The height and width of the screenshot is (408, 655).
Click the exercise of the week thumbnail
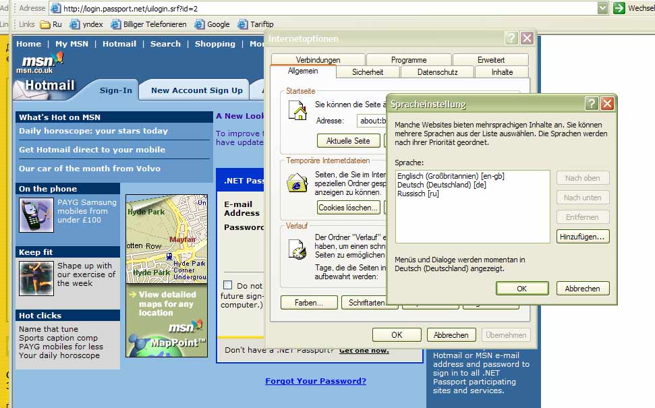(36, 278)
